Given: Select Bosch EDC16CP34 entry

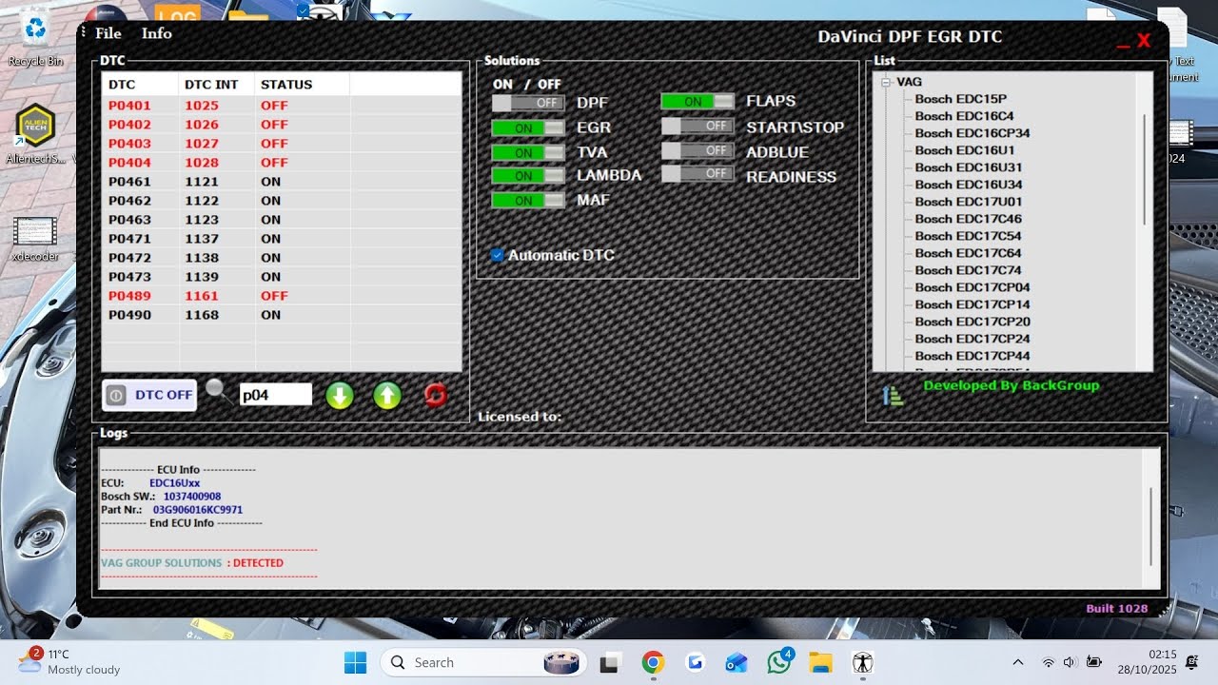Looking at the screenshot, I should tap(972, 133).
